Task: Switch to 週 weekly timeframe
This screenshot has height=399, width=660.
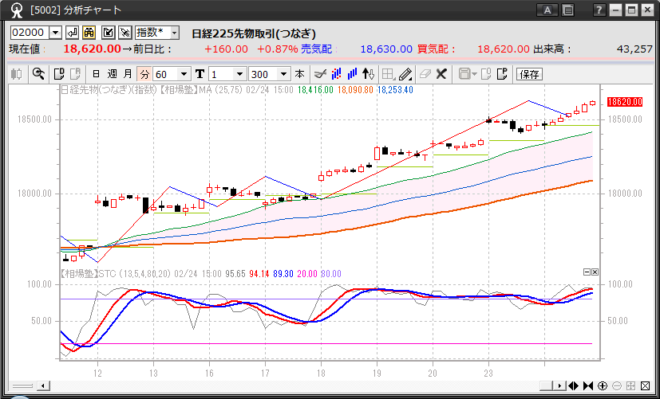Action: [113, 74]
